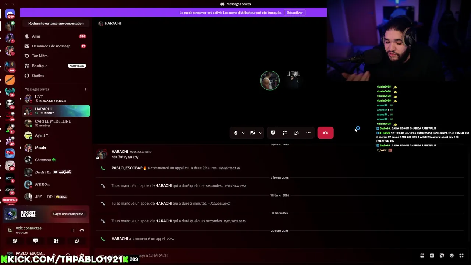Open the Boutique shop
Screen dimensions: 471x265
55,66
